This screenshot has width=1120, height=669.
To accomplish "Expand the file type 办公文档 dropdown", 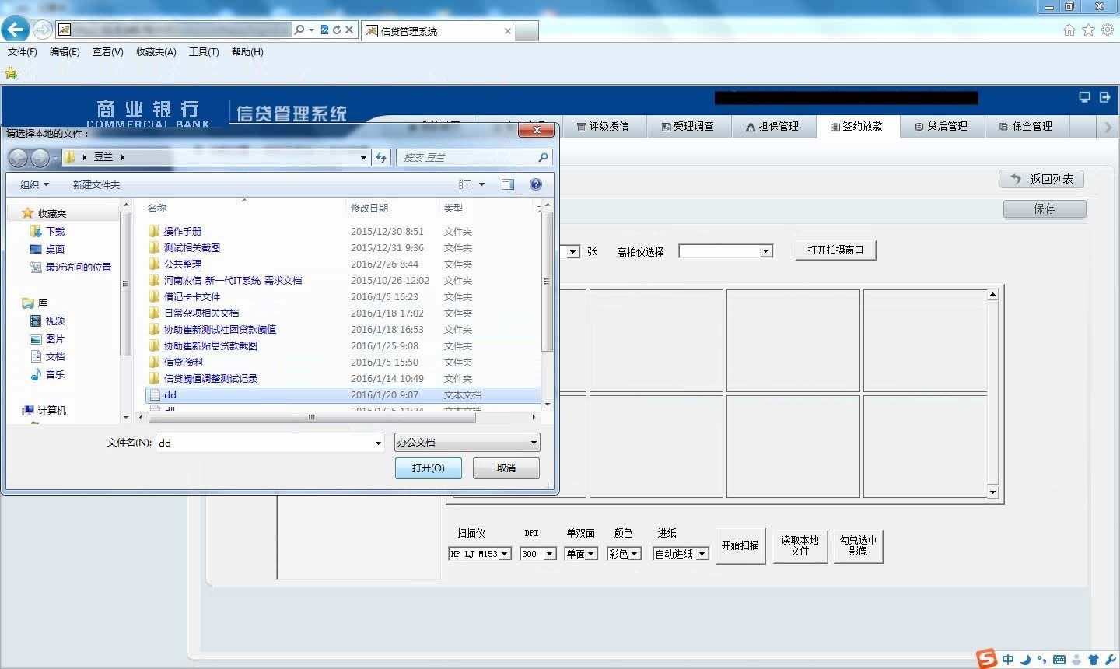I will [x=467, y=443].
